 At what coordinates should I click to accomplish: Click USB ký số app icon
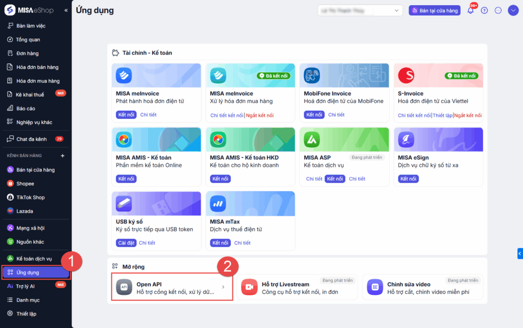(x=124, y=204)
